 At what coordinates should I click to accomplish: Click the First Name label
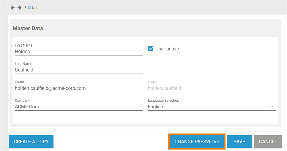(x=23, y=45)
